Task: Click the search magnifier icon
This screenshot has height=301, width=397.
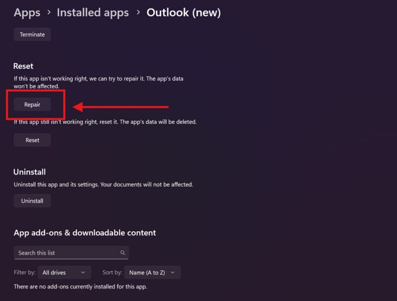Action: pos(123,253)
